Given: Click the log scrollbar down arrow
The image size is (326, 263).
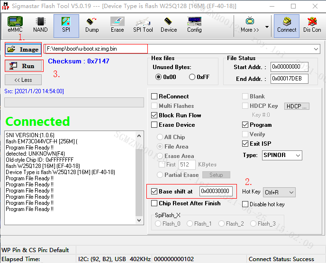Looking at the screenshot, I should (139, 220).
